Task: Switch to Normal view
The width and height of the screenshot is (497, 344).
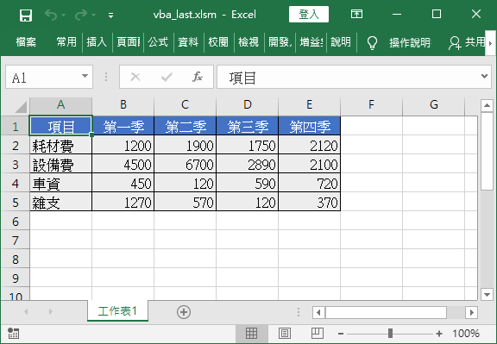Action: [251, 334]
